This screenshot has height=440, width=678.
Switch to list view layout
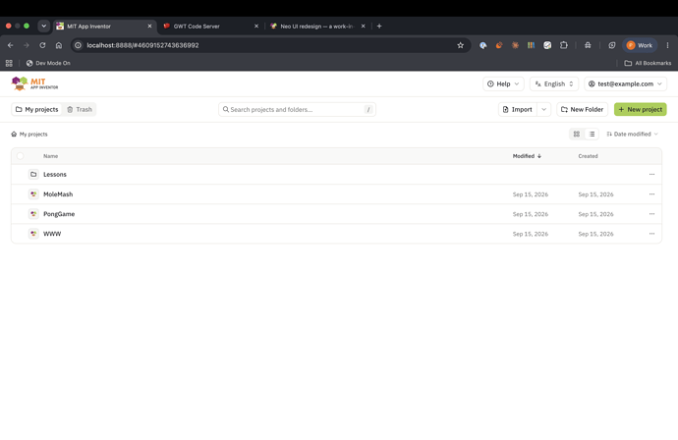click(592, 134)
